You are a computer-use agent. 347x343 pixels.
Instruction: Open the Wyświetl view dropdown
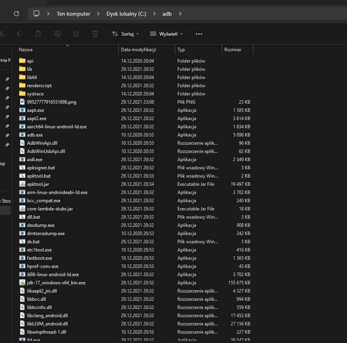(x=166, y=34)
